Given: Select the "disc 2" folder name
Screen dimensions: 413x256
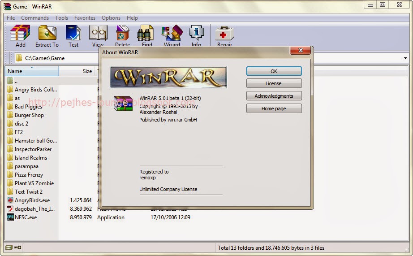Looking at the screenshot, I should [22, 123].
